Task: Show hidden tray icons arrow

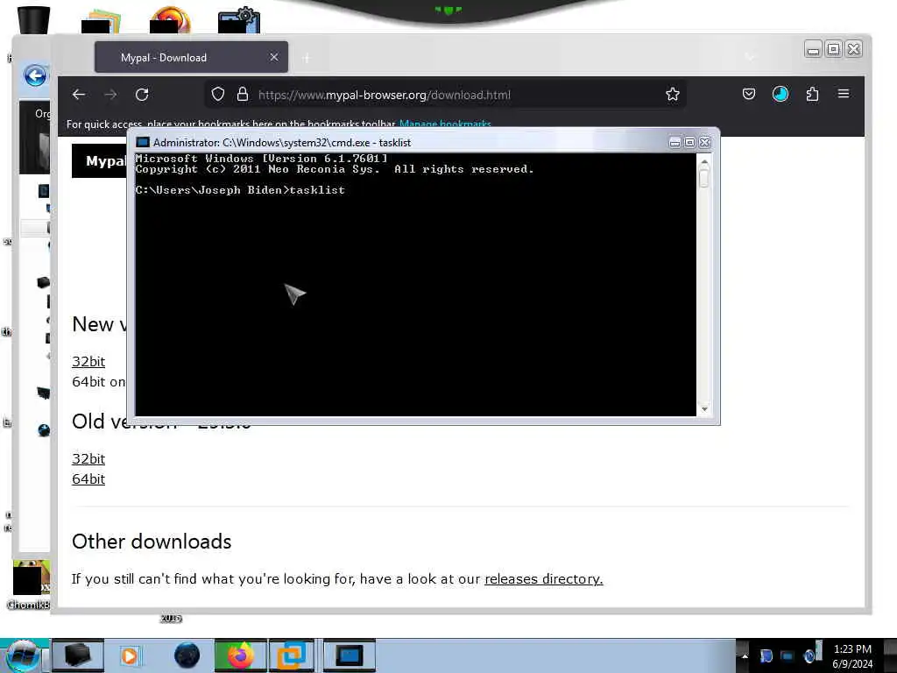Action: 745,655
